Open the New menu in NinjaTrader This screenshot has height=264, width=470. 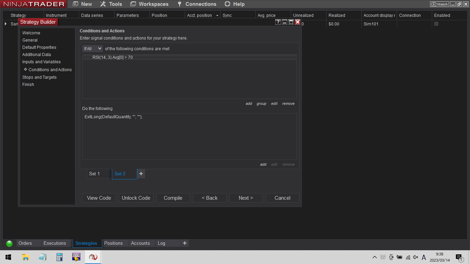pos(83,4)
